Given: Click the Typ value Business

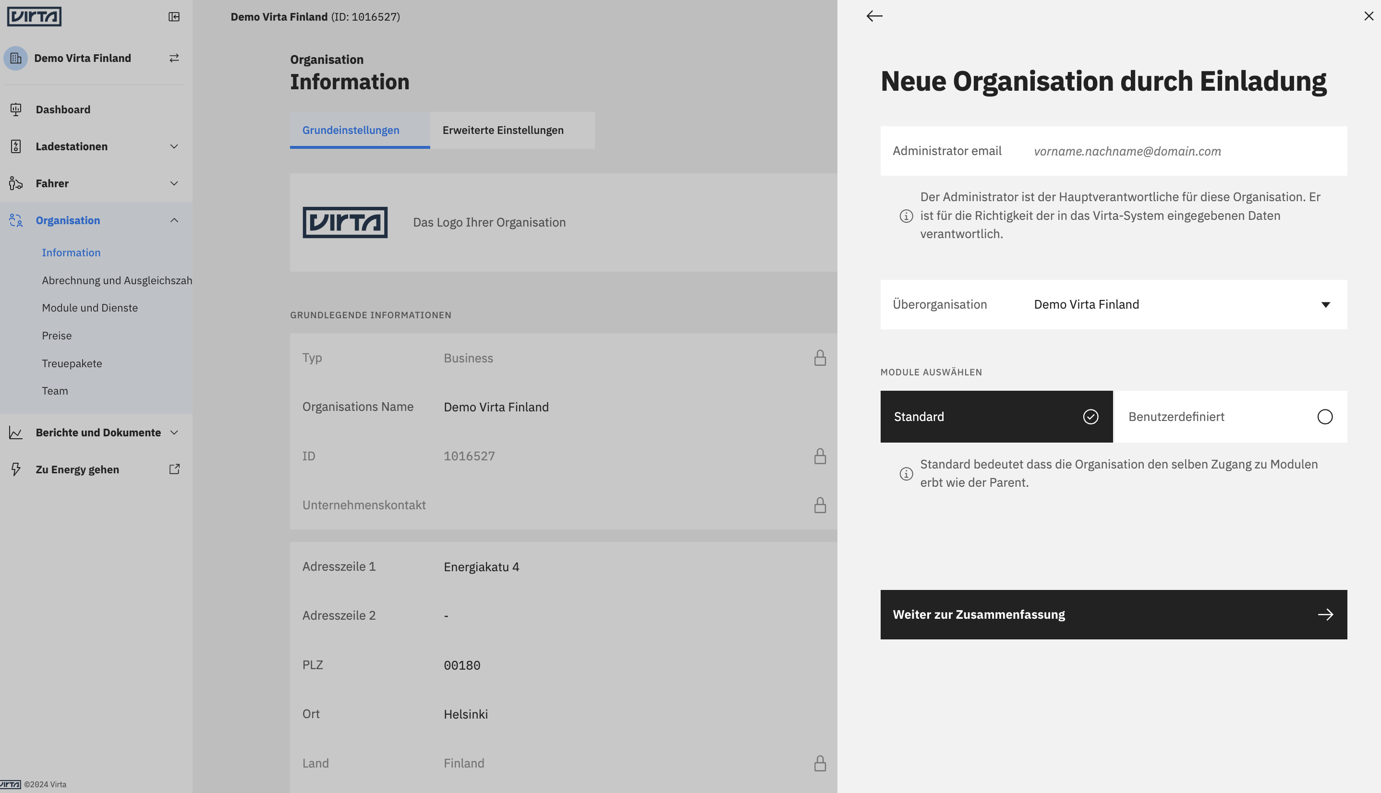Looking at the screenshot, I should click(x=468, y=358).
